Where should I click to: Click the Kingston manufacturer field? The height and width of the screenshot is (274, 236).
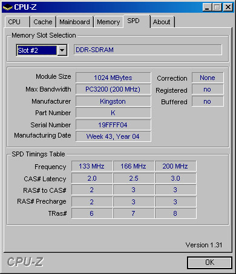click(113, 101)
